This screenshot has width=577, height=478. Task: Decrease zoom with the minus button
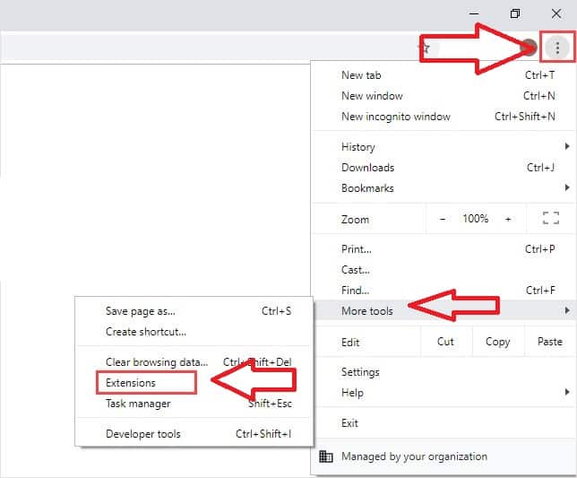tap(443, 219)
